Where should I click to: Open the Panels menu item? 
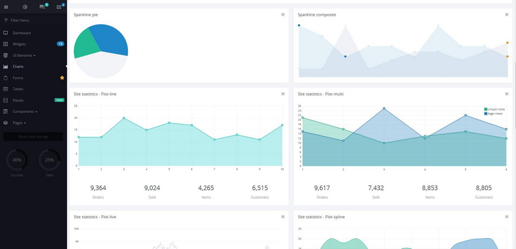tap(18, 100)
